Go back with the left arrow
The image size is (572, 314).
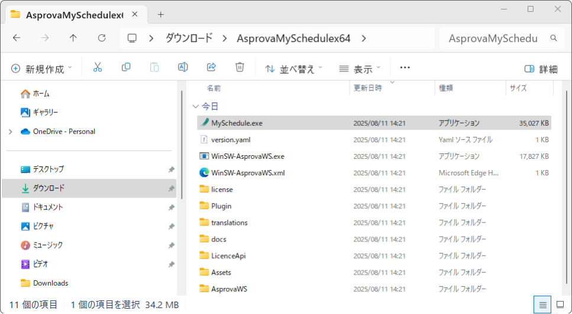coord(17,38)
